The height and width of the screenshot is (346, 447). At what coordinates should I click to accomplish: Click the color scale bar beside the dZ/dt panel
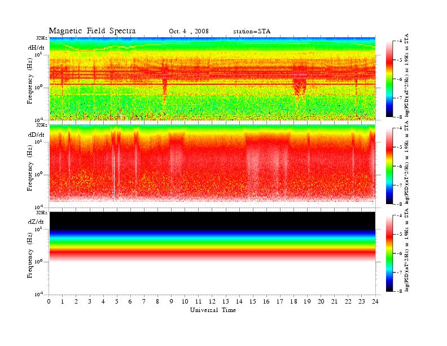(x=389, y=253)
